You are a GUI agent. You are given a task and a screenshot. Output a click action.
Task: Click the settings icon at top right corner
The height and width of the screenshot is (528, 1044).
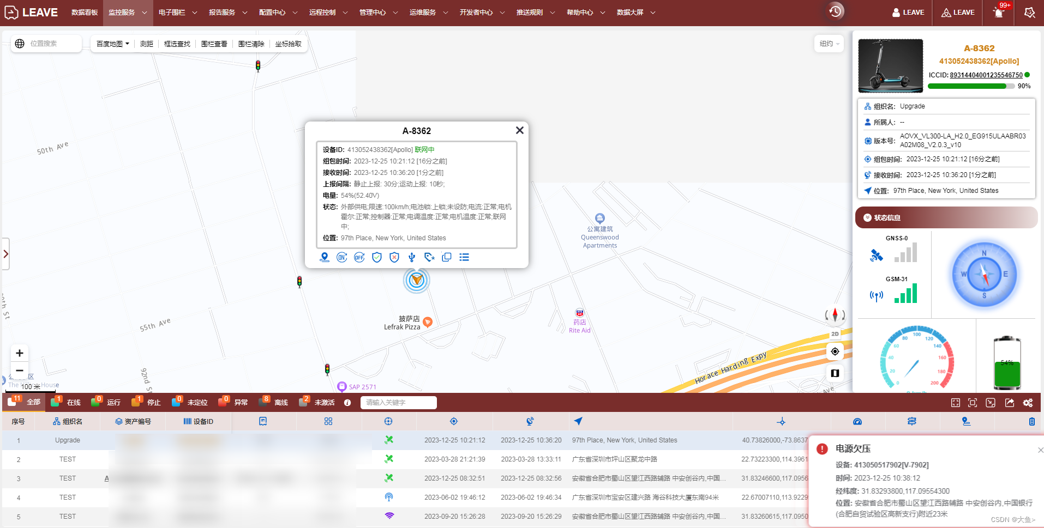[x=1029, y=12]
